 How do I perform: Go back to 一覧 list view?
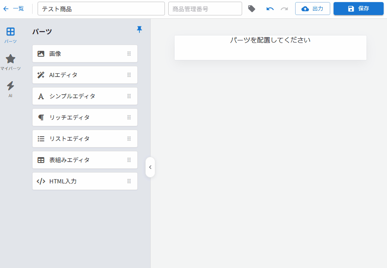[15, 8]
